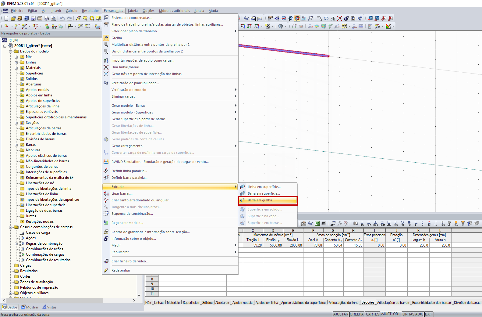
Task: Click the navigator scroll down arrow
Action: [139, 295]
